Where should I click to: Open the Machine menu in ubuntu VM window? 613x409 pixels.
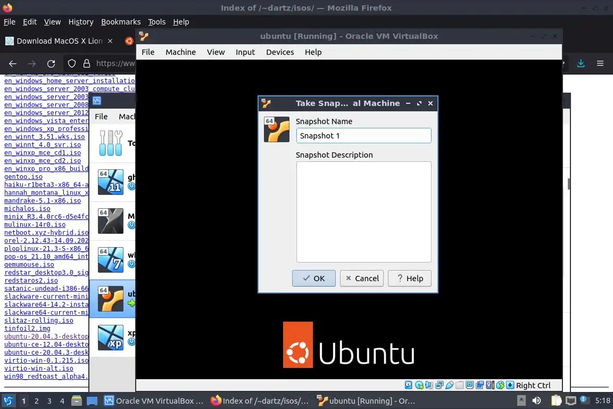180,52
